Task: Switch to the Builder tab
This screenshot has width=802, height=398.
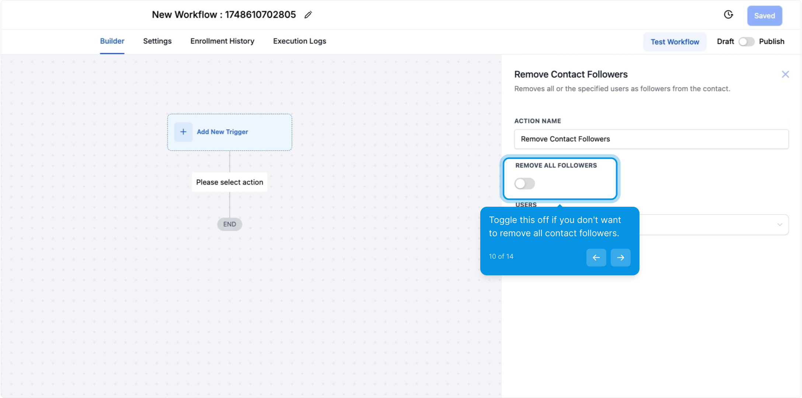Action: pos(112,41)
